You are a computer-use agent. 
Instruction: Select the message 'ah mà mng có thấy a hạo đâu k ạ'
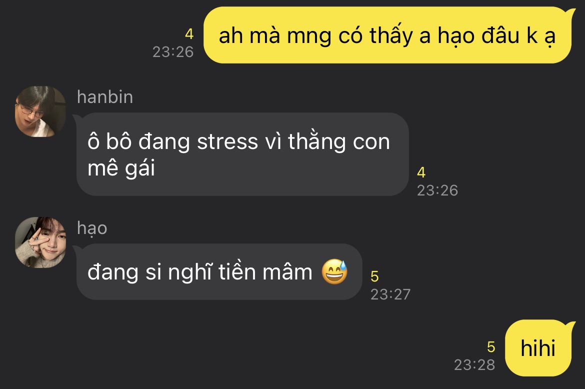[x=387, y=35]
